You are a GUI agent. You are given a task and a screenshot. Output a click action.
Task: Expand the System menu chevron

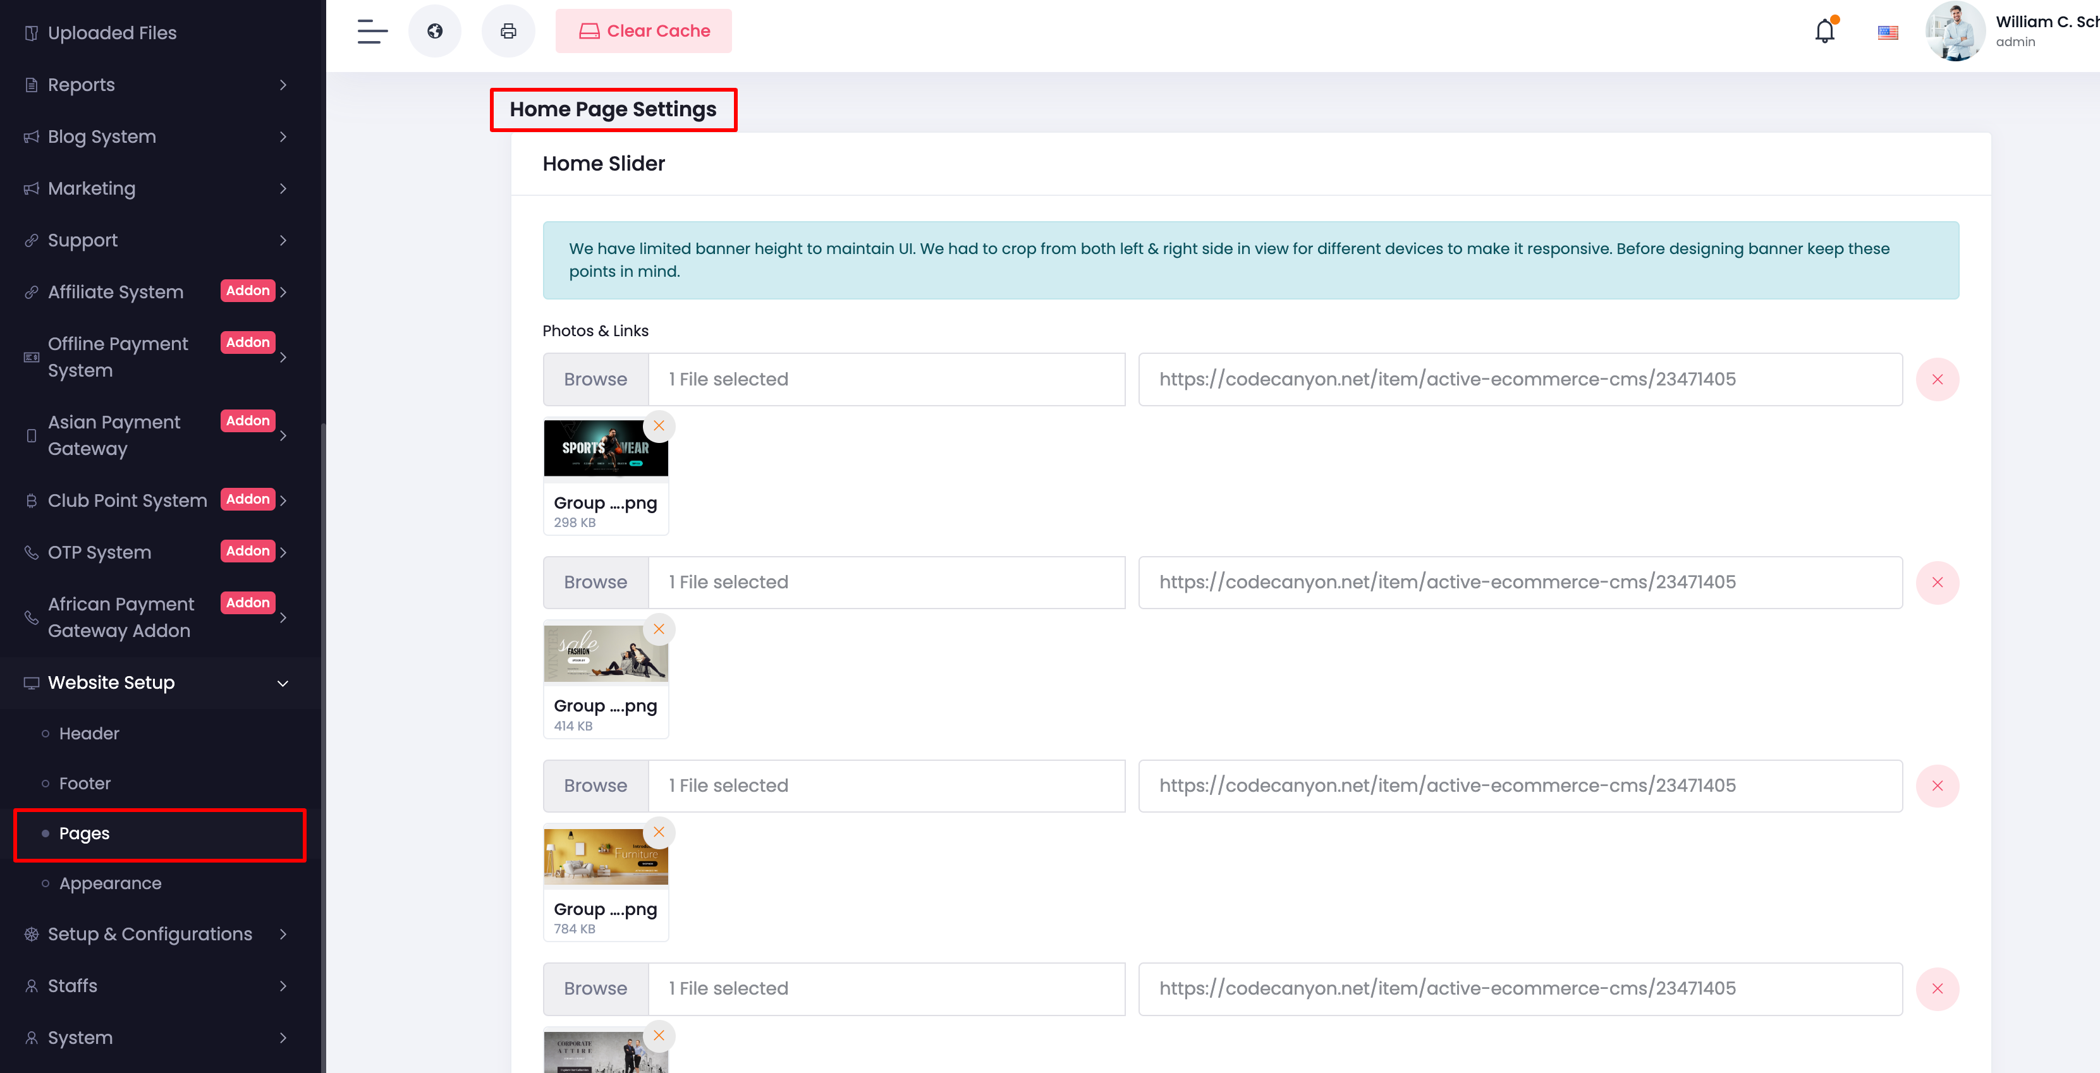[283, 1038]
